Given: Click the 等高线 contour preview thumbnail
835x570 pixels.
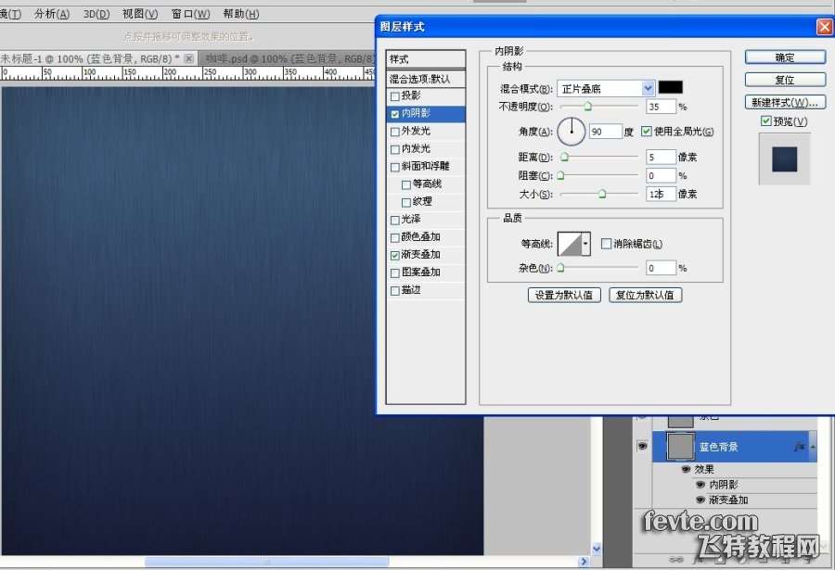Looking at the screenshot, I should click(568, 244).
